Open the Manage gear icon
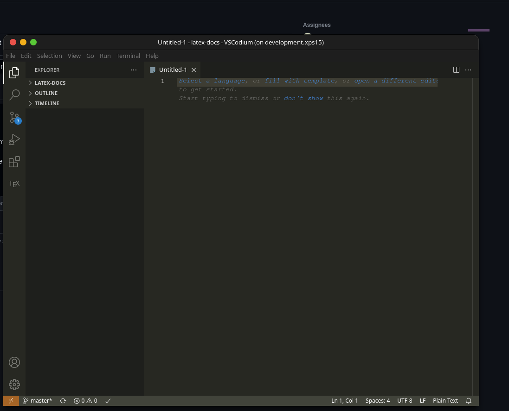The height and width of the screenshot is (411, 509). (14, 385)
